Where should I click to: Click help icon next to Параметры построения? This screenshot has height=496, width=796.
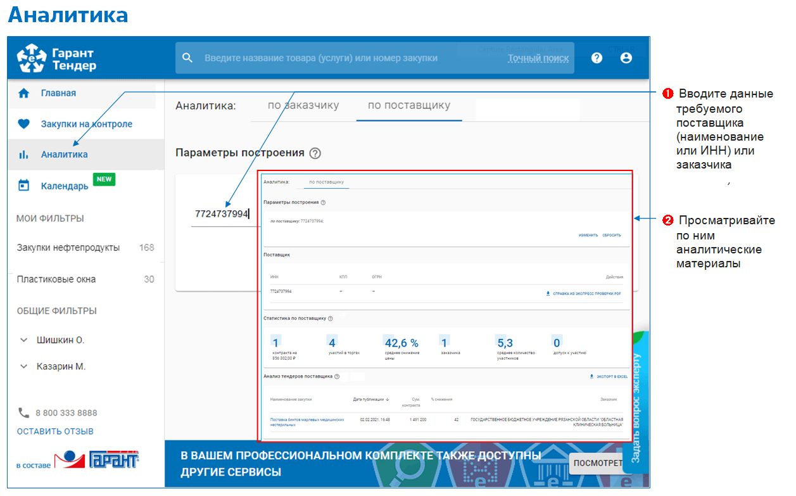tap(315, 153)
